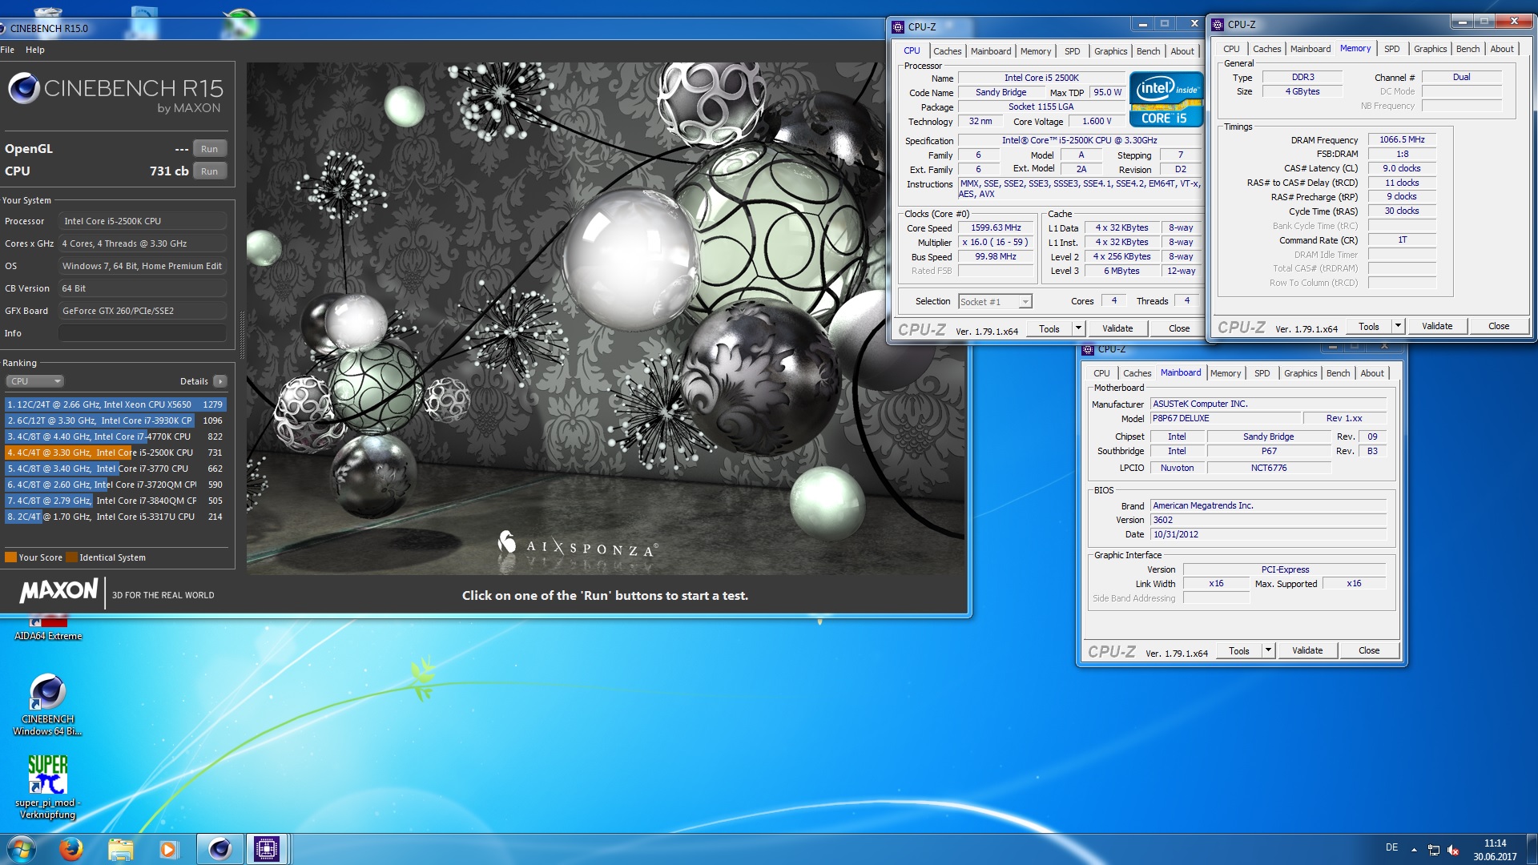Click CPU-Z icon in Memory window title
The image size is (1538, 865).
coord(1218,25)
